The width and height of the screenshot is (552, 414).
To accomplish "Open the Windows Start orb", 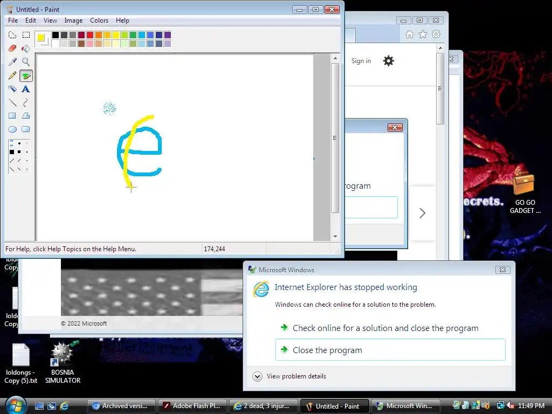I will pos(16,405).
